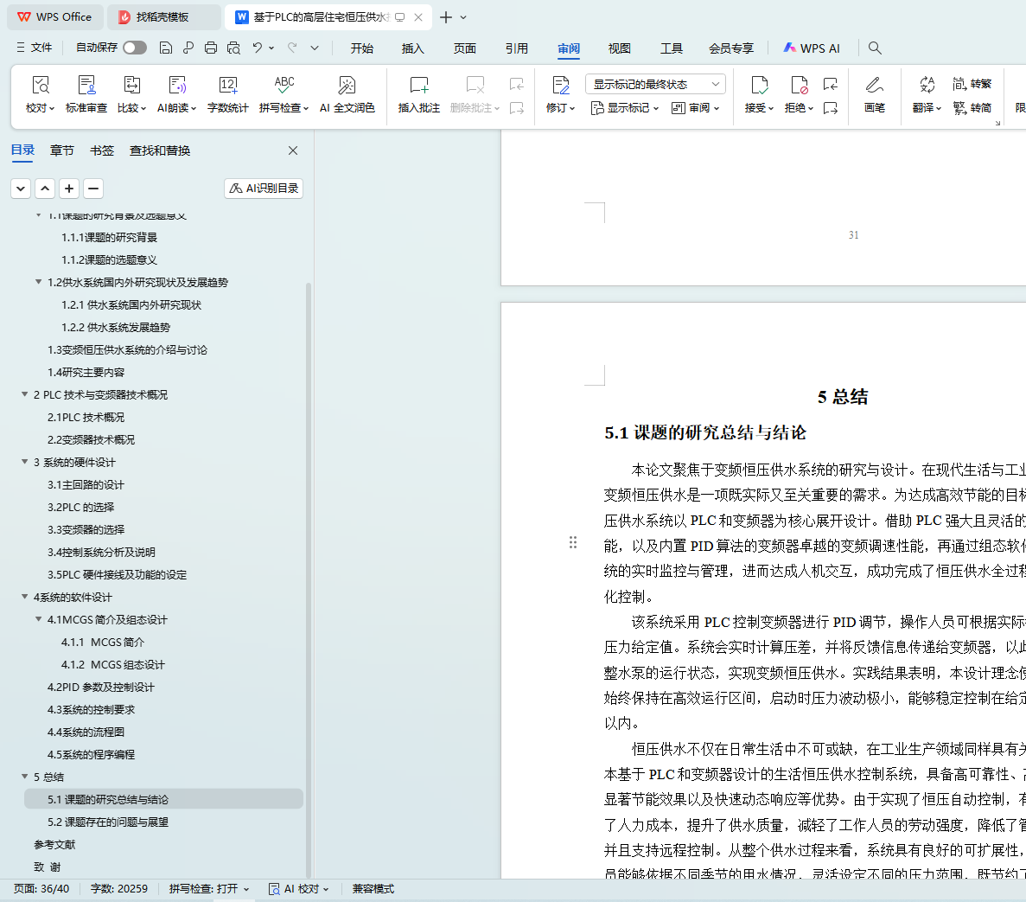Open the markup display state dropdown (显示标记的最终状态)

click(654, 84)
